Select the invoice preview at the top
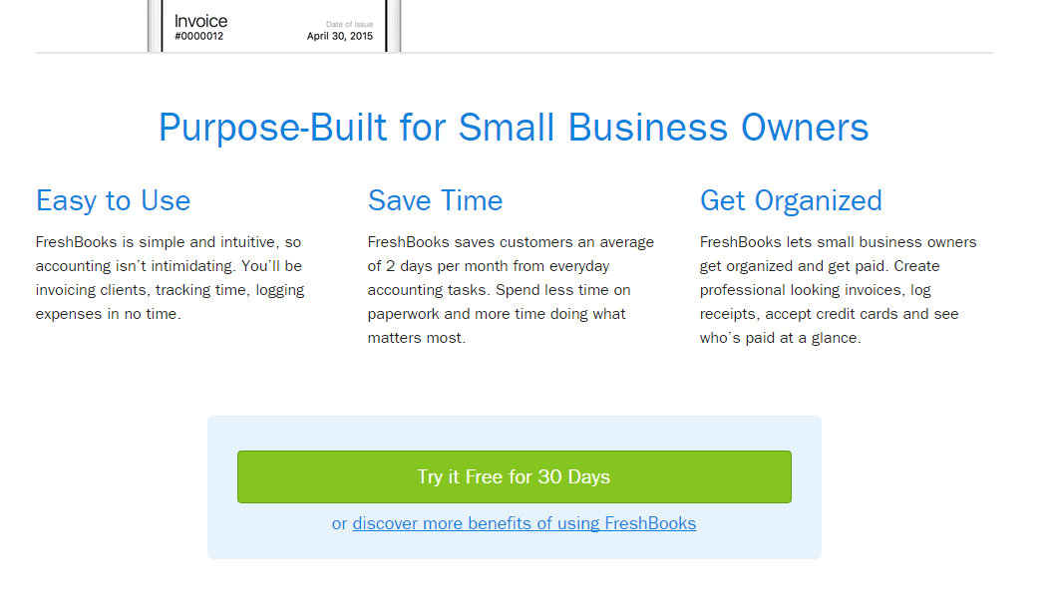Screen dimensions: 1055x605 pyautogui.click(x=274, y=25)
